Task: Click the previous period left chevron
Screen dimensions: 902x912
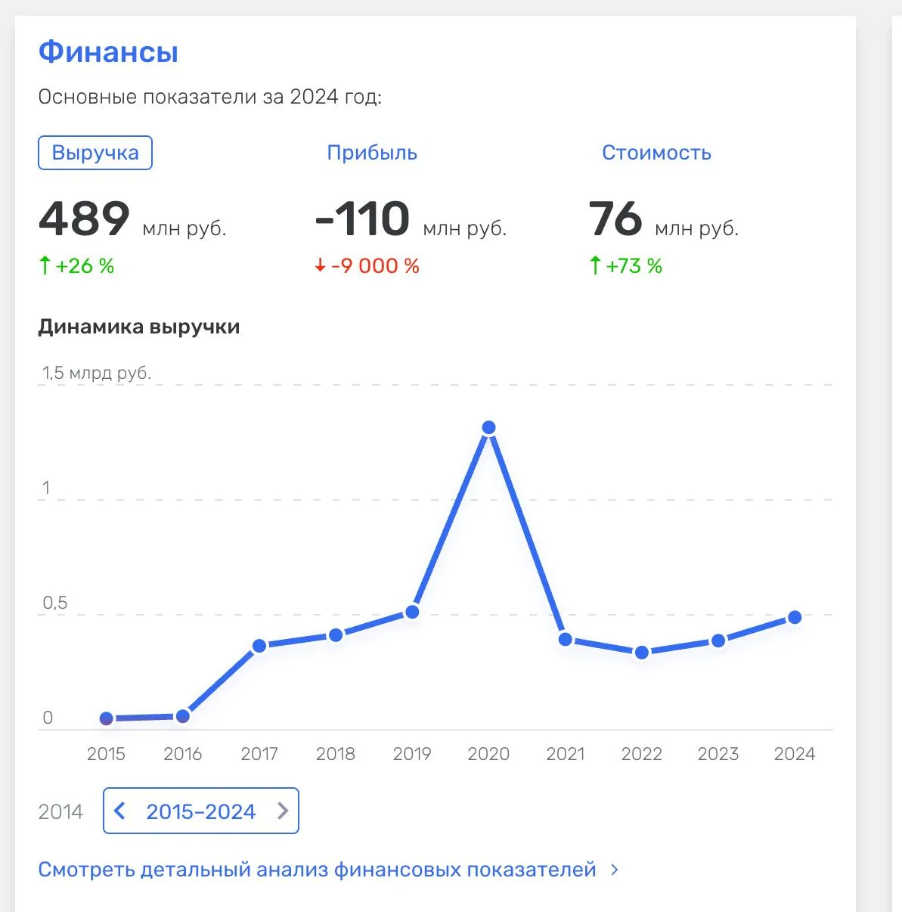Action: point(119,811)
